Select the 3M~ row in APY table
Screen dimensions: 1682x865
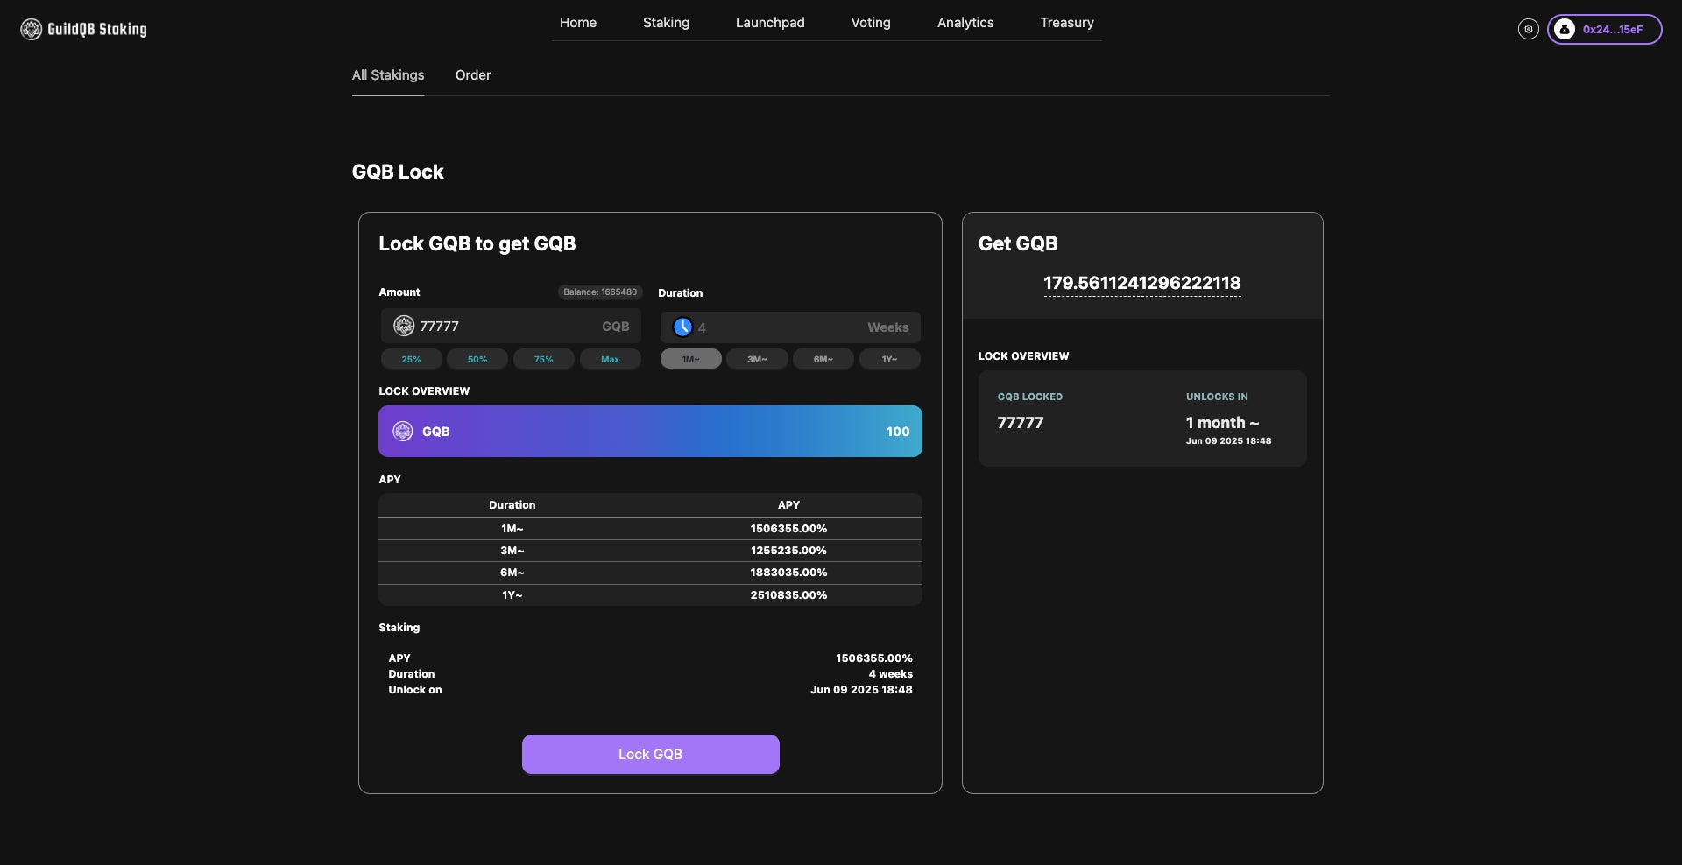tap(650, 551)
